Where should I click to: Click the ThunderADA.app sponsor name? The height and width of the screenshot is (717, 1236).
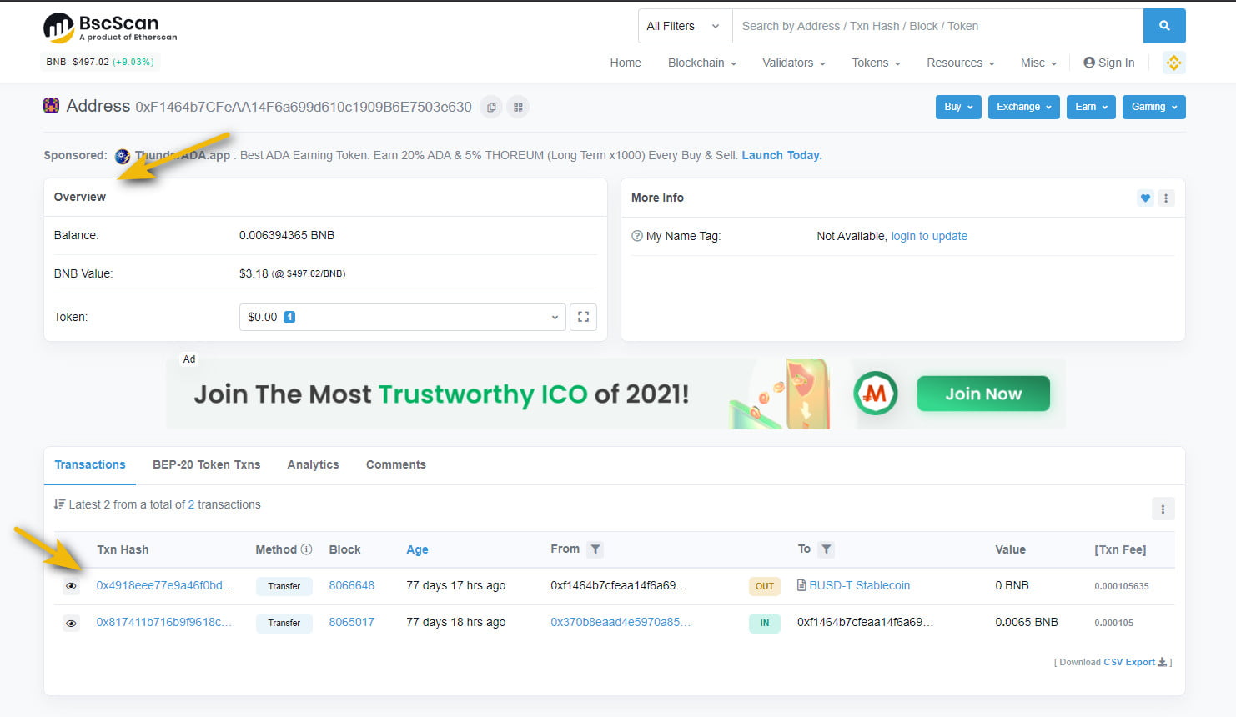coord(183,155)
